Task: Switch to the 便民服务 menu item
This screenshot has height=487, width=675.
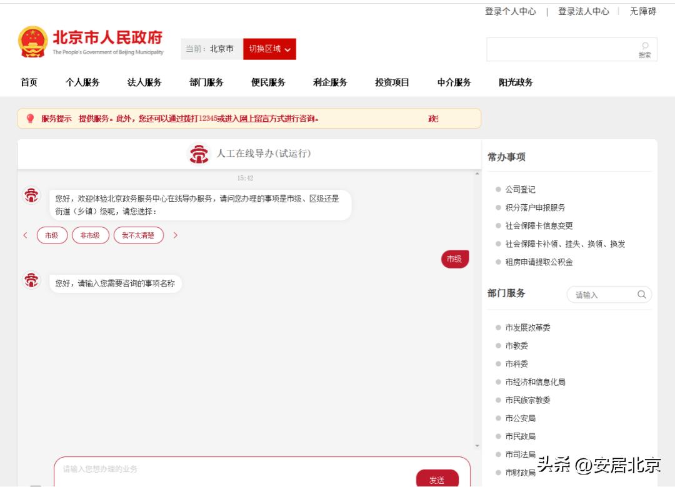Action: pyautogui.click(x=267, y=82)
